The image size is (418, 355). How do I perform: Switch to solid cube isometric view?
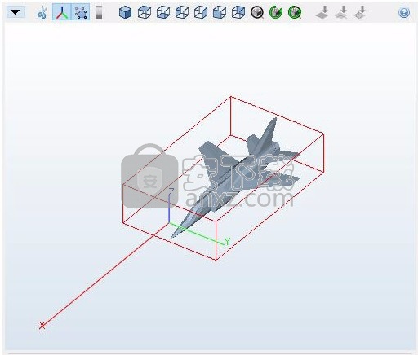125,12
